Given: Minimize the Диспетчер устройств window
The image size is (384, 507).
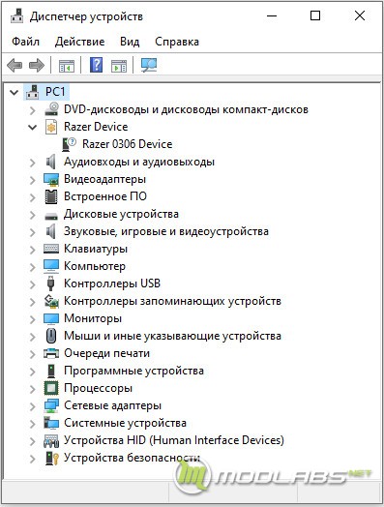Looking at the screenshot, I should [x=272, y=15].
